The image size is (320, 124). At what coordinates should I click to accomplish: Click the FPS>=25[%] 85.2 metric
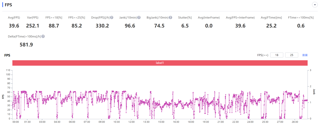77,26
